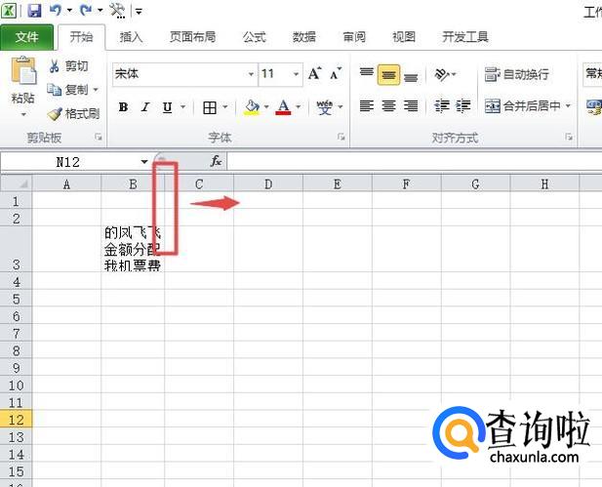Click the tools icon in quick access toolbar
This screenshot has width=602, height=487.
click(117, 11)
